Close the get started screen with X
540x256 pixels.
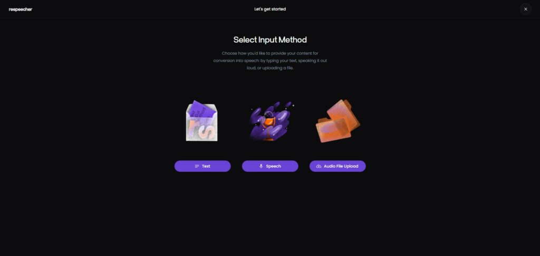click(526, 9)
